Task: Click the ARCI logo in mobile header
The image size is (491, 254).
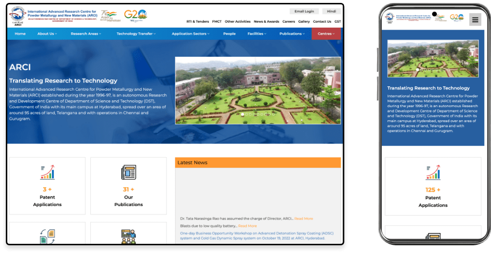Action: coord(390,18)
